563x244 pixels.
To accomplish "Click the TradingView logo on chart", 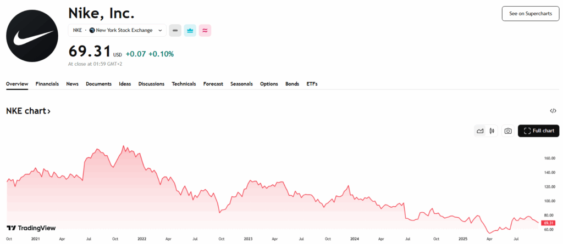I will click(31, 228).
